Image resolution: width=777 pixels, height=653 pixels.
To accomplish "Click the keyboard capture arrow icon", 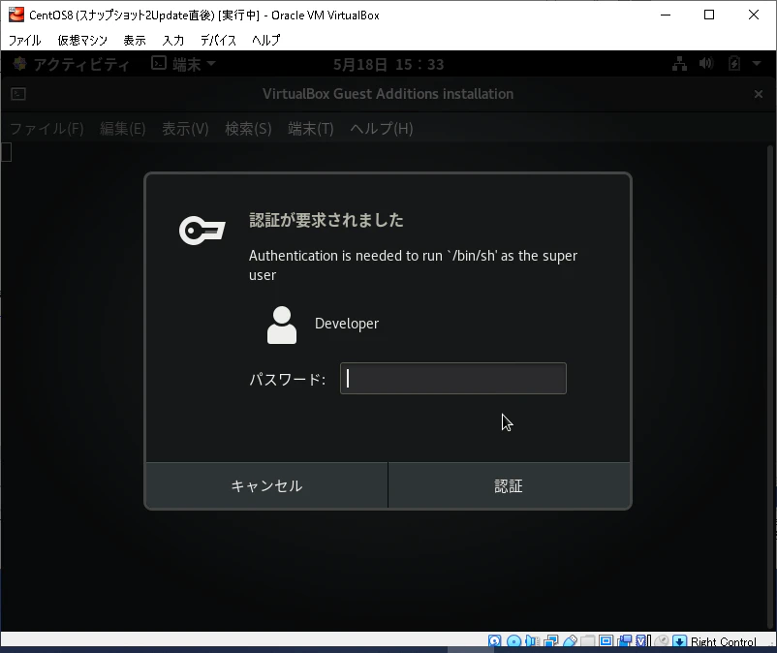I will coord(679,641).
